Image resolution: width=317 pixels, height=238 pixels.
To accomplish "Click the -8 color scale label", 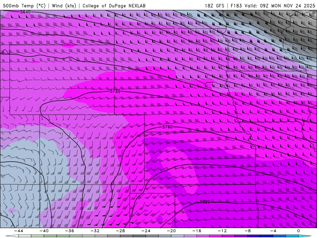I will point(248,231).
